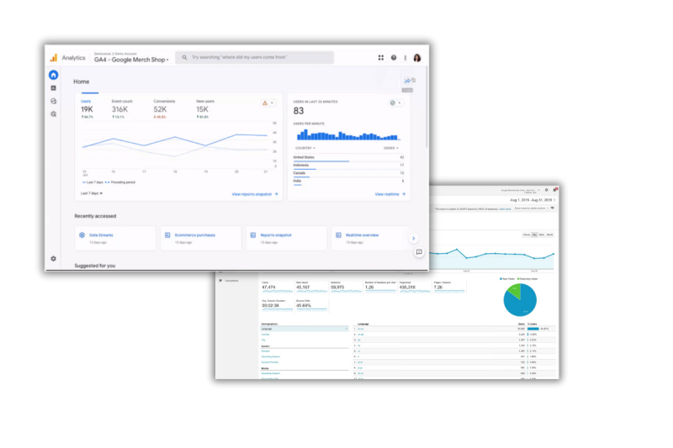The image size is (673, 448).
Task: Open the Last 7 days date dropdown
Action: click(92, 193)
